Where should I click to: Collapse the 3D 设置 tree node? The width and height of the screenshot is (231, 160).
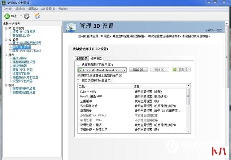point(6,40)
